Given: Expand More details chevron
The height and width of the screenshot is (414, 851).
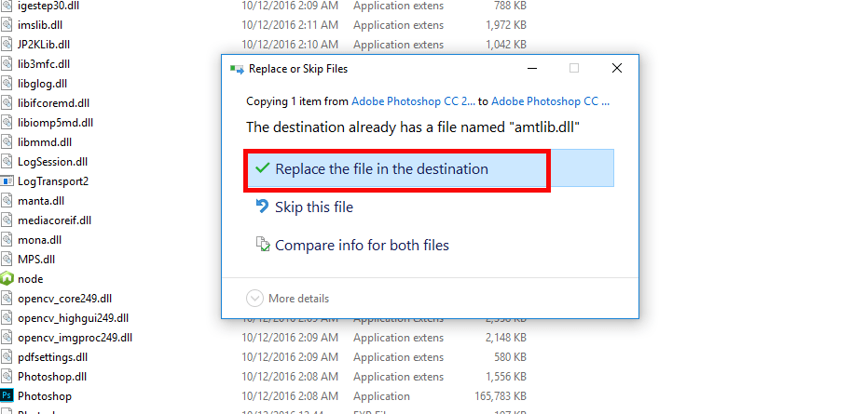Looking at the screenshot, I should (254, 299).
